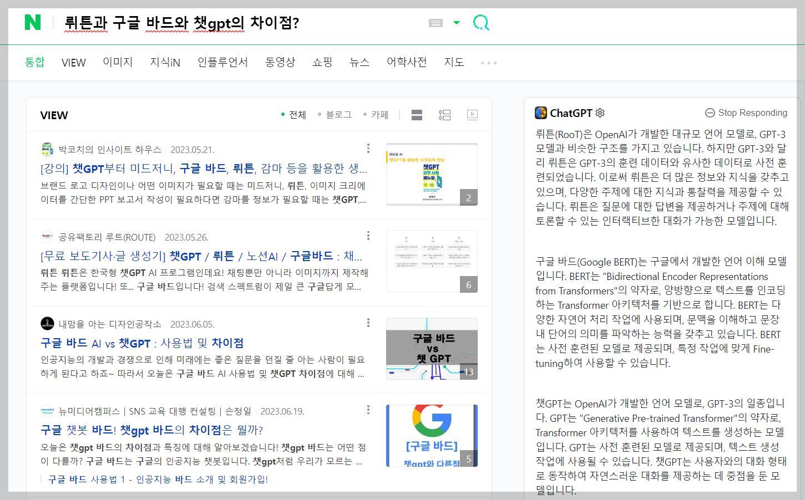
Task: Open the 이미지 tab
Action: 118,62
